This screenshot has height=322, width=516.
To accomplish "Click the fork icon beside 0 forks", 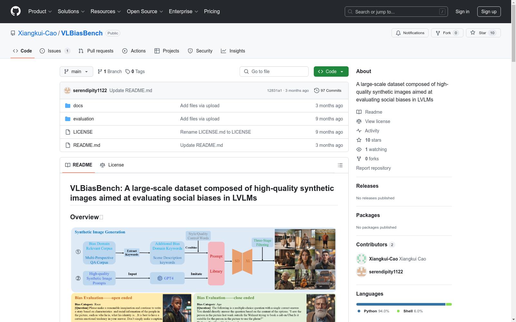I will 359,159.
